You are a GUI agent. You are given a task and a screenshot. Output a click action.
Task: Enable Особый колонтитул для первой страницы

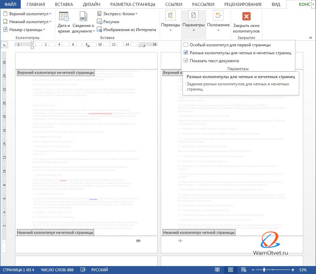[186, 45]
